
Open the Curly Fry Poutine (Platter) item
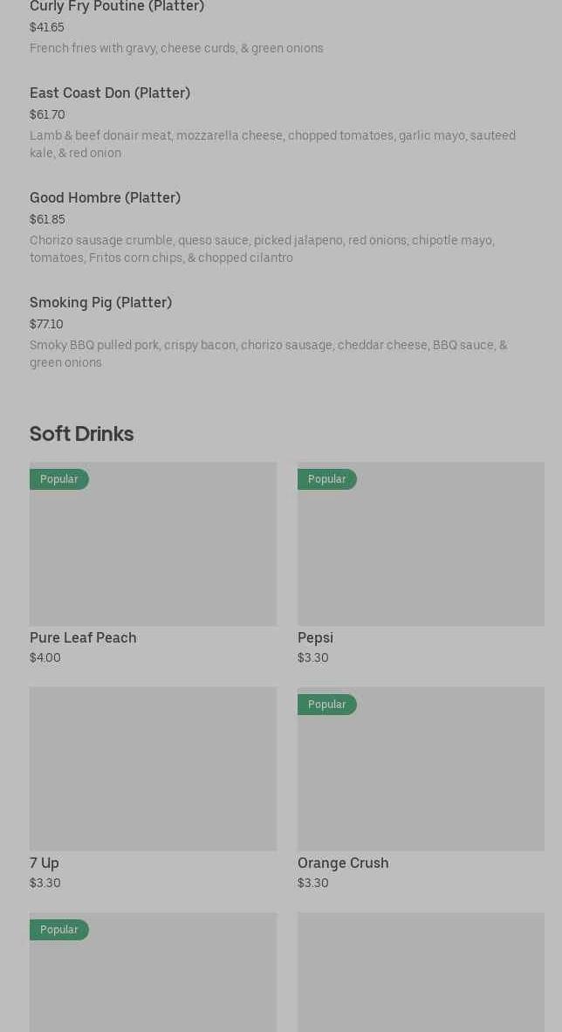click(117, 7)
